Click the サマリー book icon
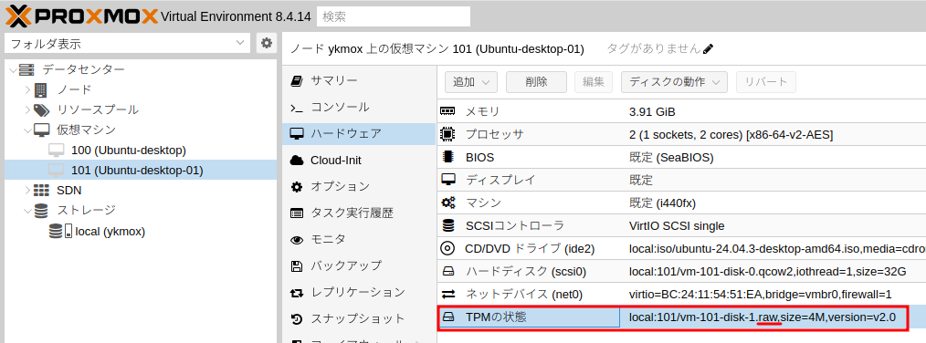Image resolution: width=926 pixels, height=343 pixels. (297, 81)
